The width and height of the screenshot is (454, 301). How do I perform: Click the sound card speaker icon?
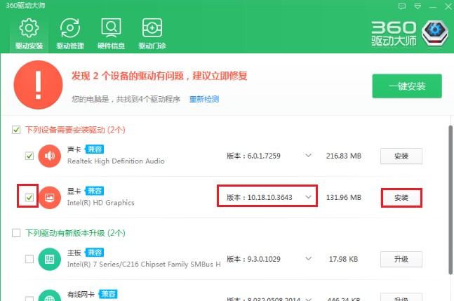[x=50, y=156]
